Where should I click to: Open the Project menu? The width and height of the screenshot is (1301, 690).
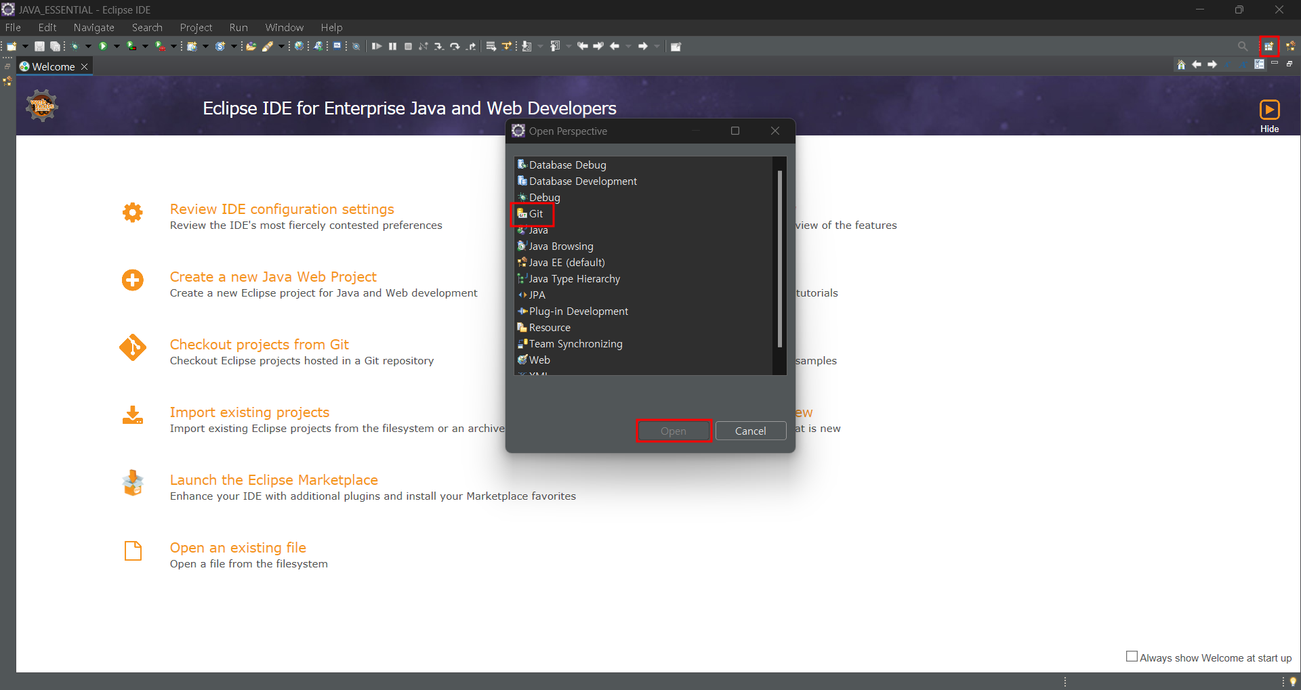coord(196,27)
